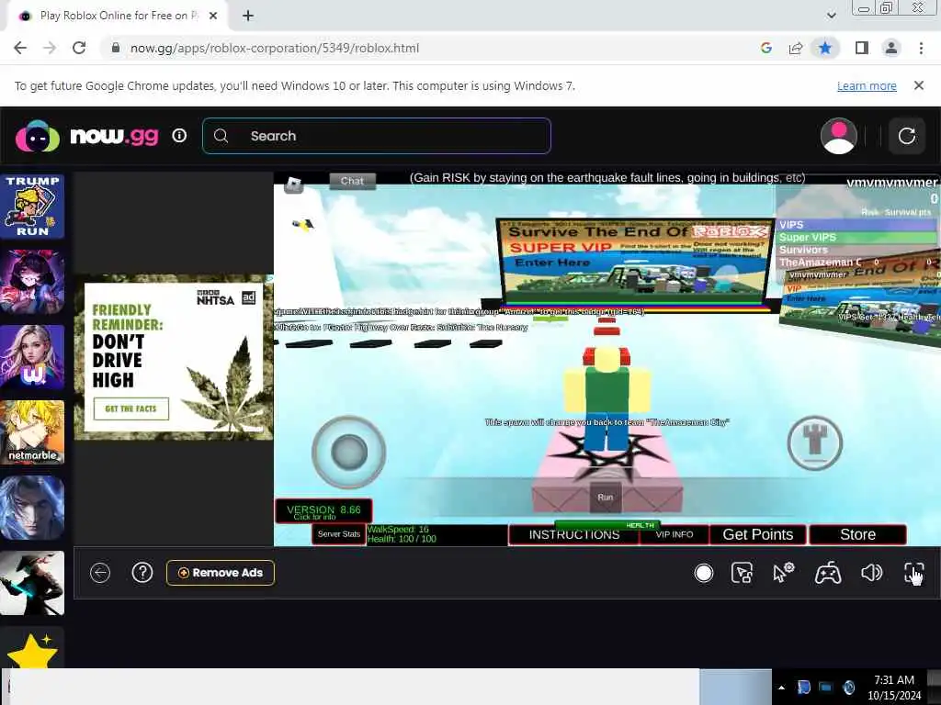The width and height of the screenshot is (941, 705).
Task: Open the VIP INFO tab
Action: pos(674,535)
